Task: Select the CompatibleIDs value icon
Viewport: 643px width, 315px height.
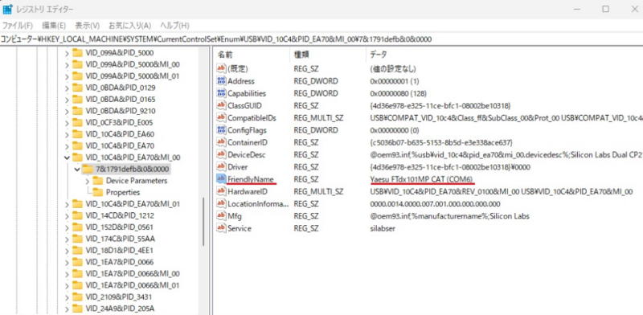Action: [x=222, y=117]
